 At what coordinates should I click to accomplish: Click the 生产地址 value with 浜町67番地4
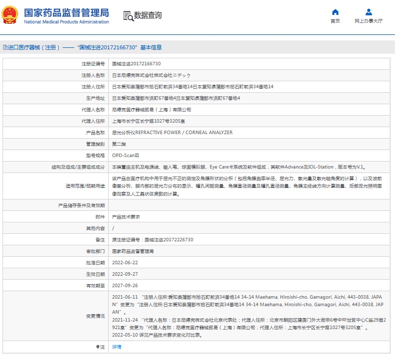(176, 98)
